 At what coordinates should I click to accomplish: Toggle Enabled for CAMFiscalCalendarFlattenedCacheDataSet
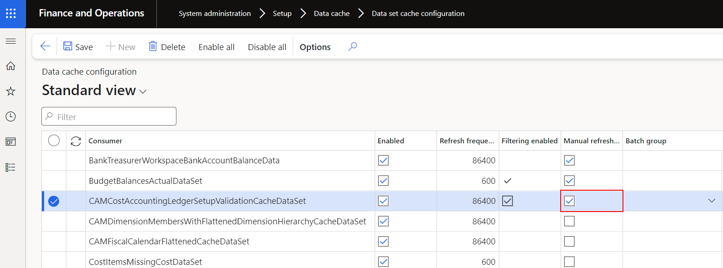pos(383,241)
